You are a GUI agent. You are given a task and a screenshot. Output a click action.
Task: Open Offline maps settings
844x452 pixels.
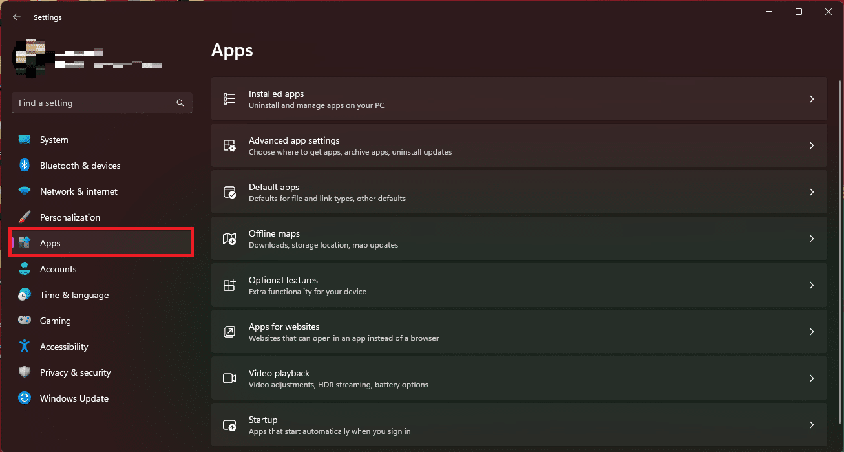(x=519, y=239)
